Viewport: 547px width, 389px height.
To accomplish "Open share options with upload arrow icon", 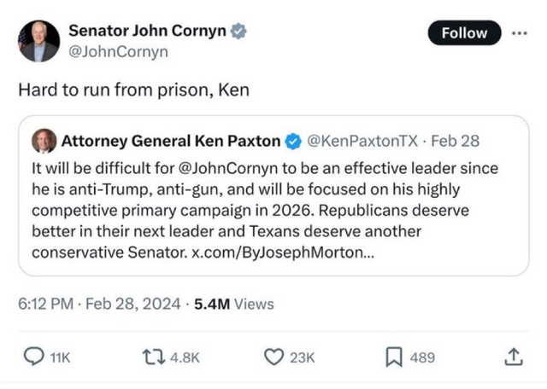I will 514,357.
